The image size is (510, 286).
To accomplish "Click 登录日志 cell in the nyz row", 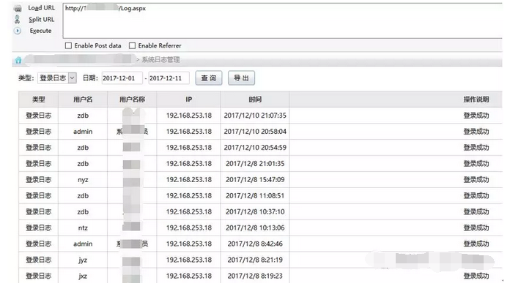I will (38, 179).
